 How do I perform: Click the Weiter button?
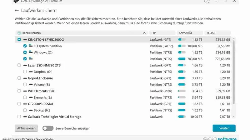tap(224, 128)
